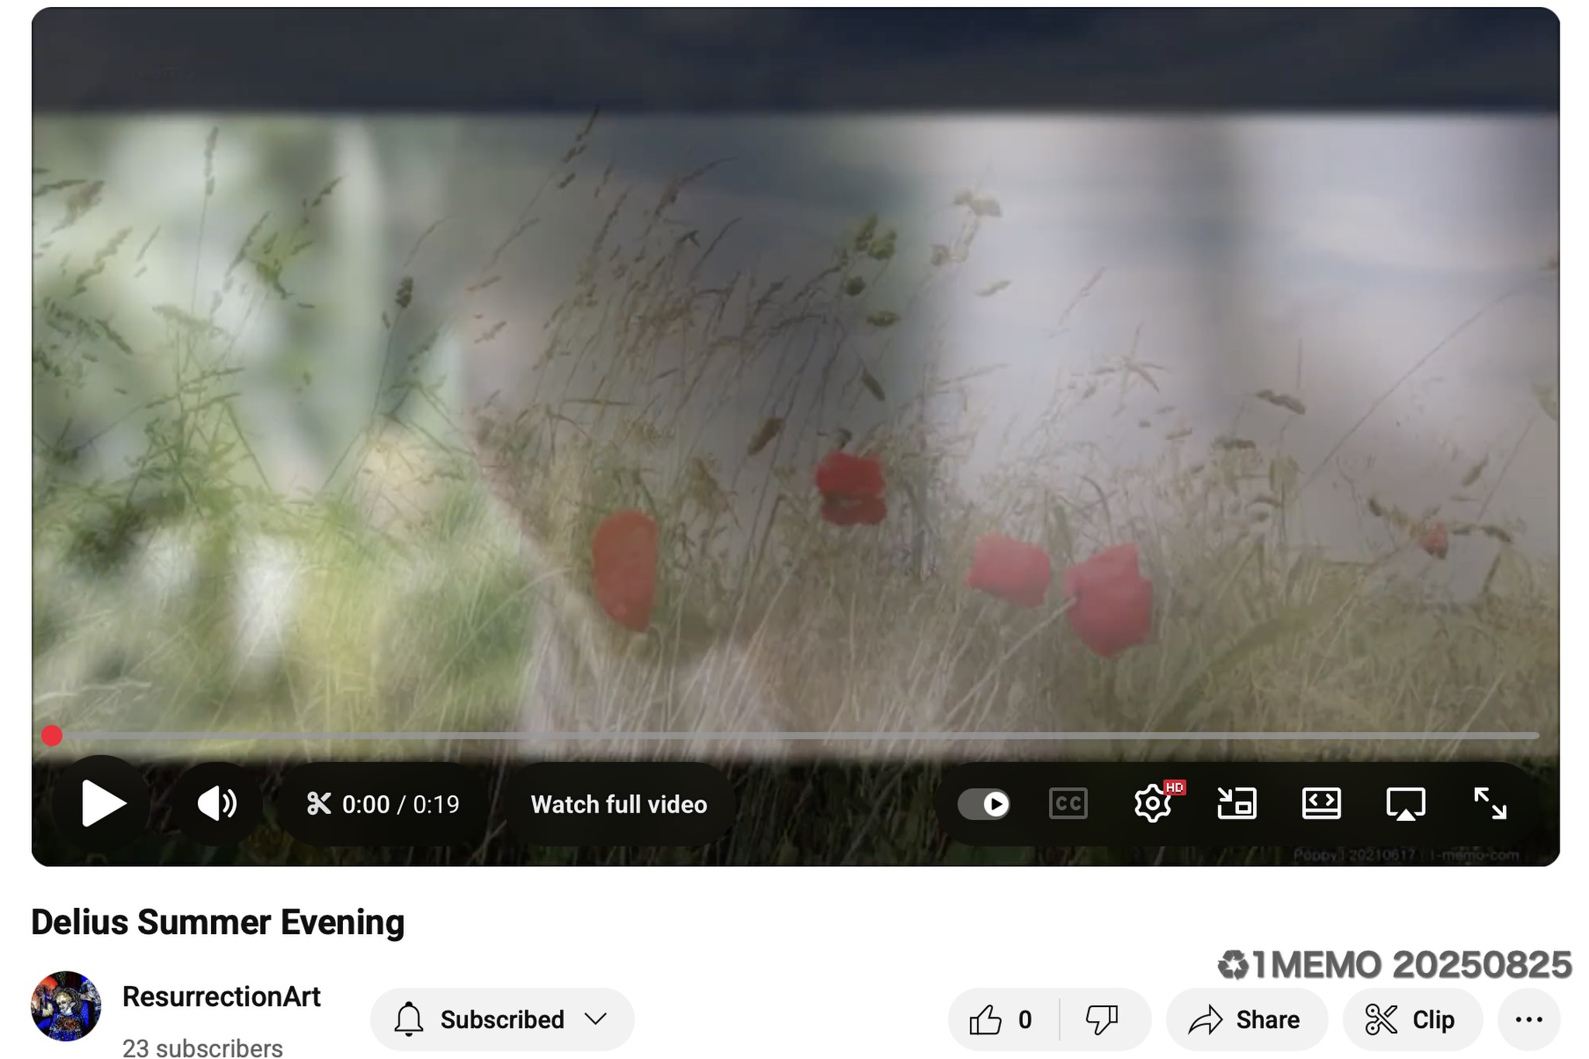Mute the video volume speaker icon

(217, 804)
